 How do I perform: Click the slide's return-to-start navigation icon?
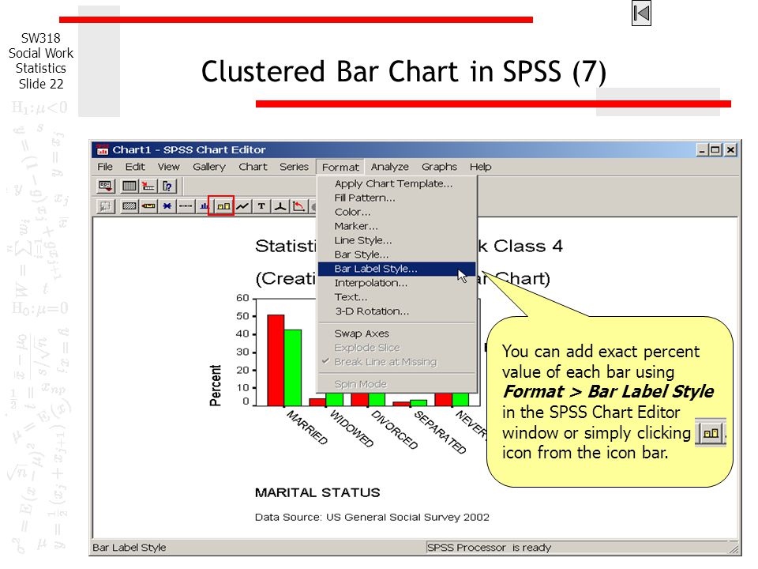point(641,13)
